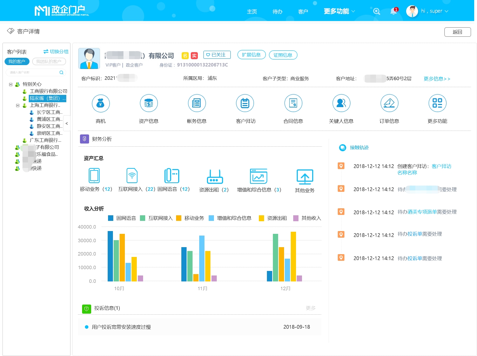The height and width of the screenshot is (356, 477).
Task: Open the 订单信息 icon
Action: 389,103
